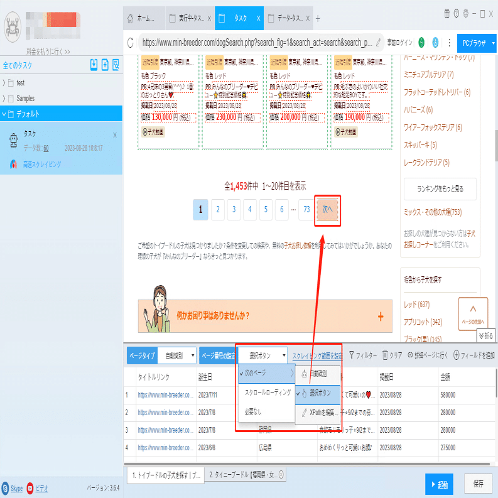Click the スクレイピング範囲を設定 link
The image size is (498, 498).
pyautogui.click(x=317, y=356)
